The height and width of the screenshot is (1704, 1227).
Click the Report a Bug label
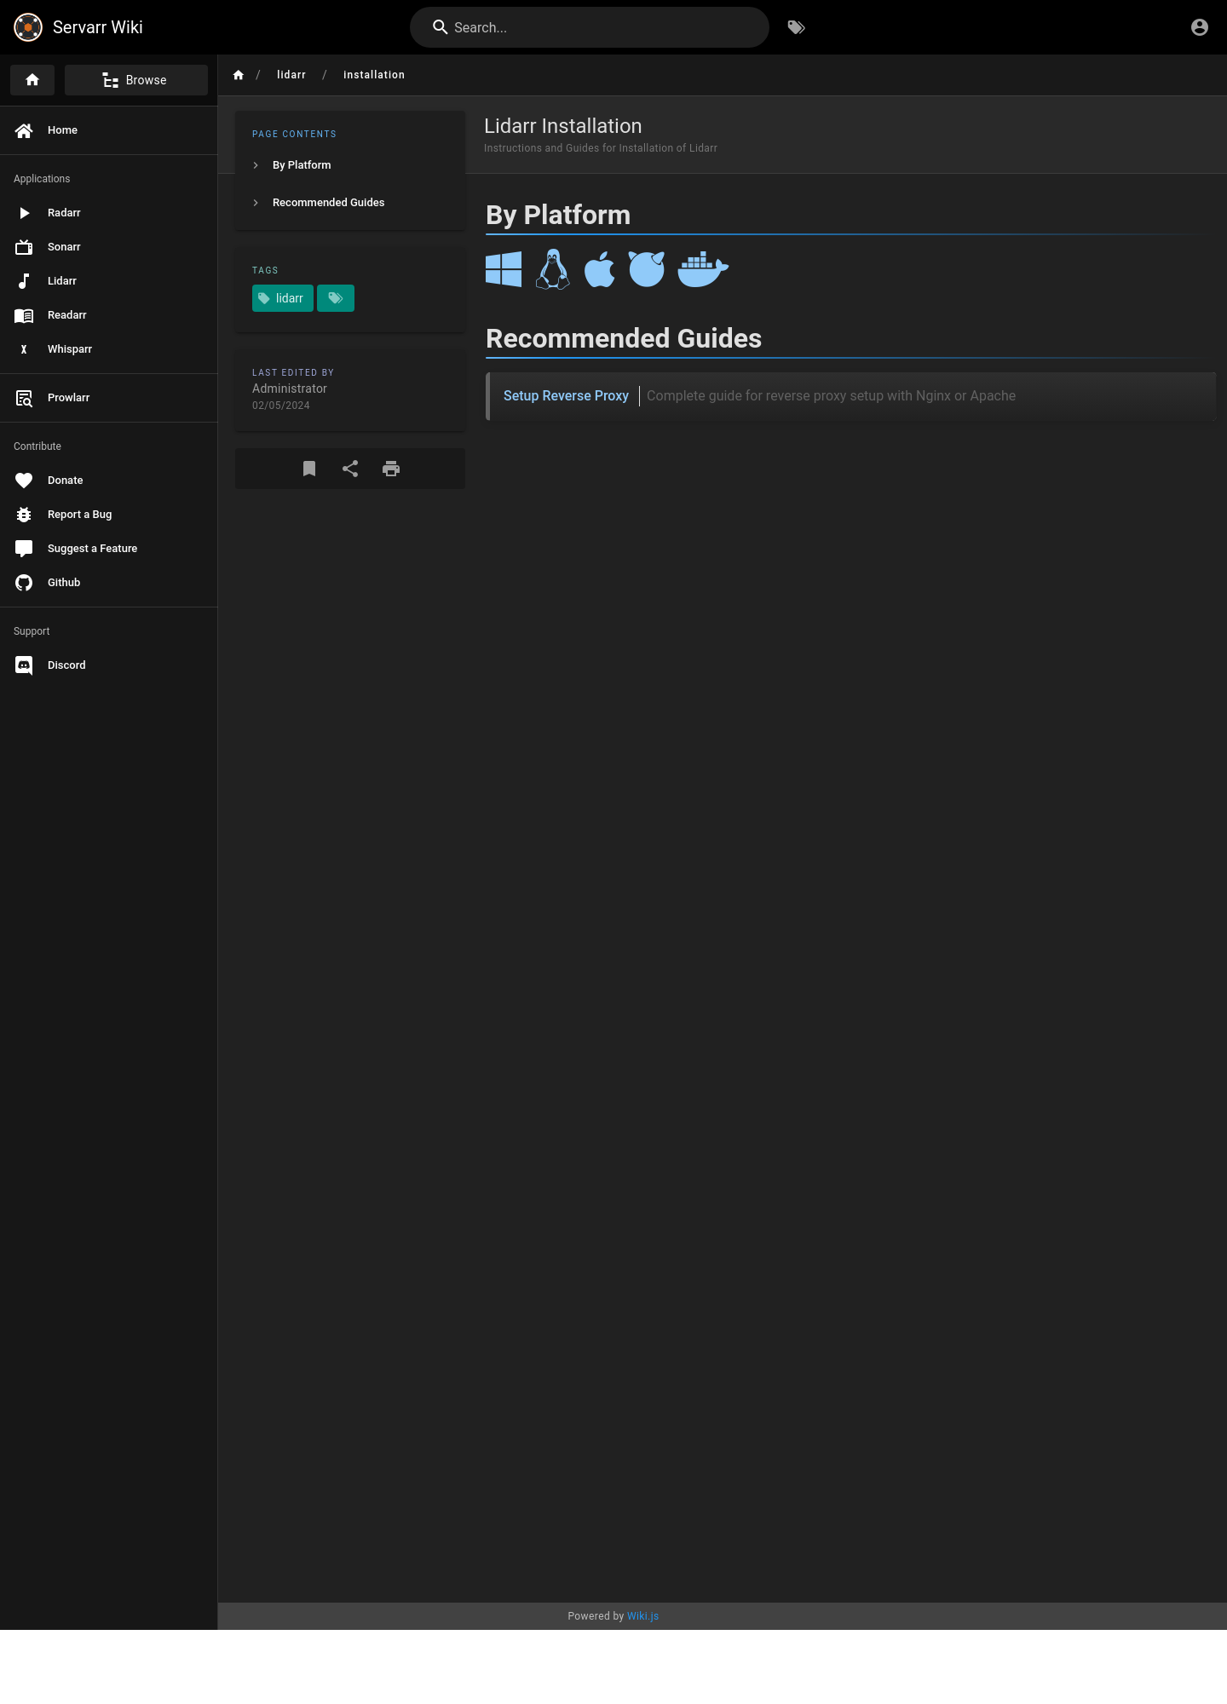(80, 515)
